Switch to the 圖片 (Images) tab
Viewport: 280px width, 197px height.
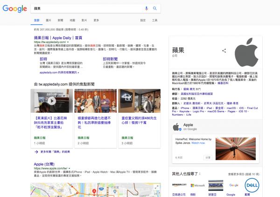click(49, 20)
